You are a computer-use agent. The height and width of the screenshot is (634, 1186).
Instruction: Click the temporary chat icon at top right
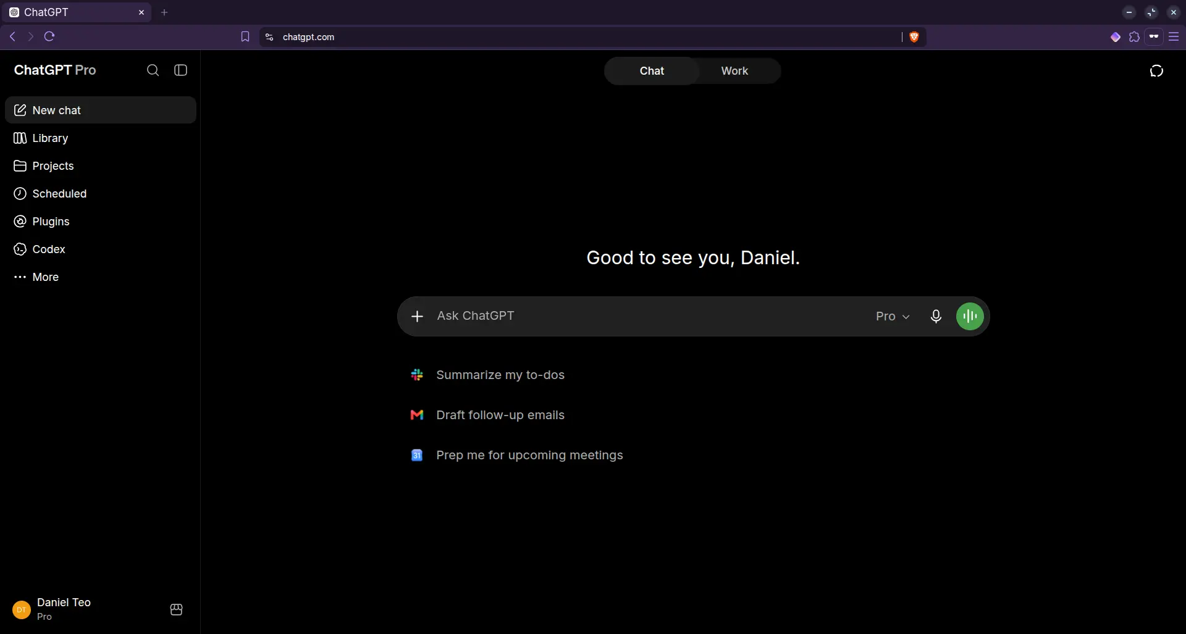coord(1156,71)
